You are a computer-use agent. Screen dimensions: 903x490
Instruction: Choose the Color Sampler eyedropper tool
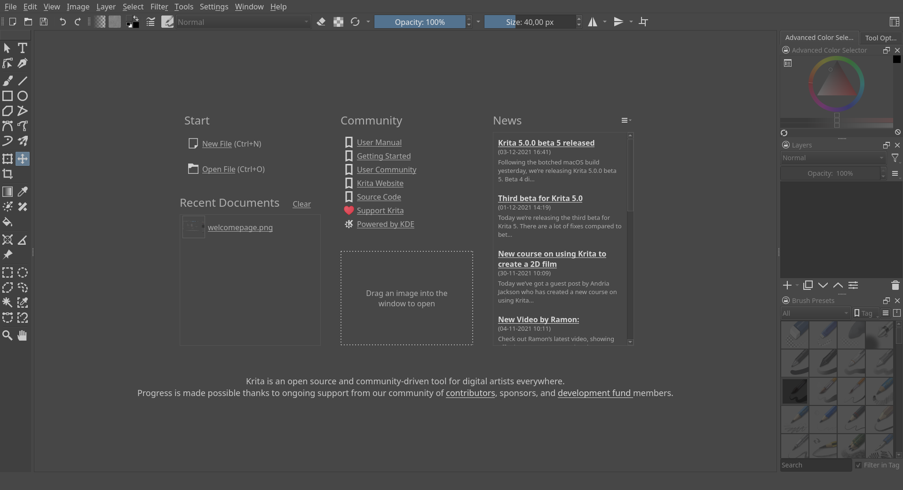tap(22, 192)
